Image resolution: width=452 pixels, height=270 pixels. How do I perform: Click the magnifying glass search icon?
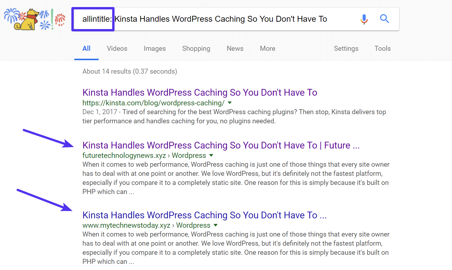click(x=384, y=19)
